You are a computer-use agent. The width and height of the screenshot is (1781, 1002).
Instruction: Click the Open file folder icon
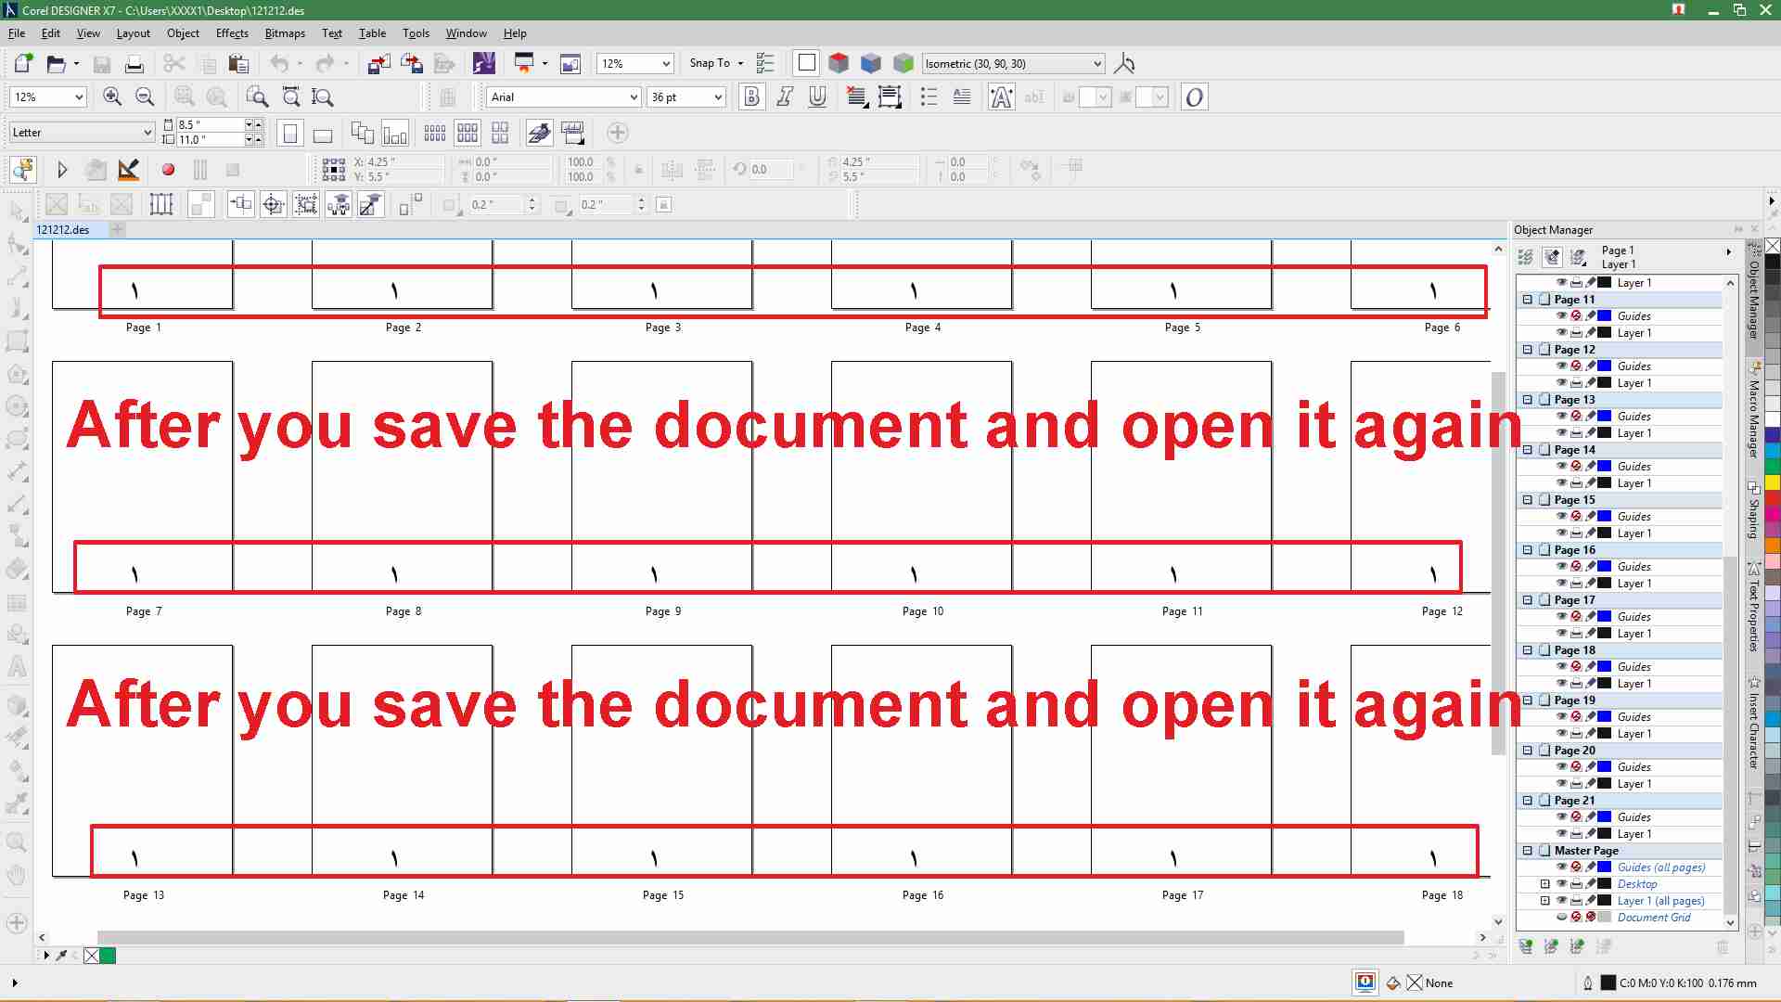tap(56, 63)
